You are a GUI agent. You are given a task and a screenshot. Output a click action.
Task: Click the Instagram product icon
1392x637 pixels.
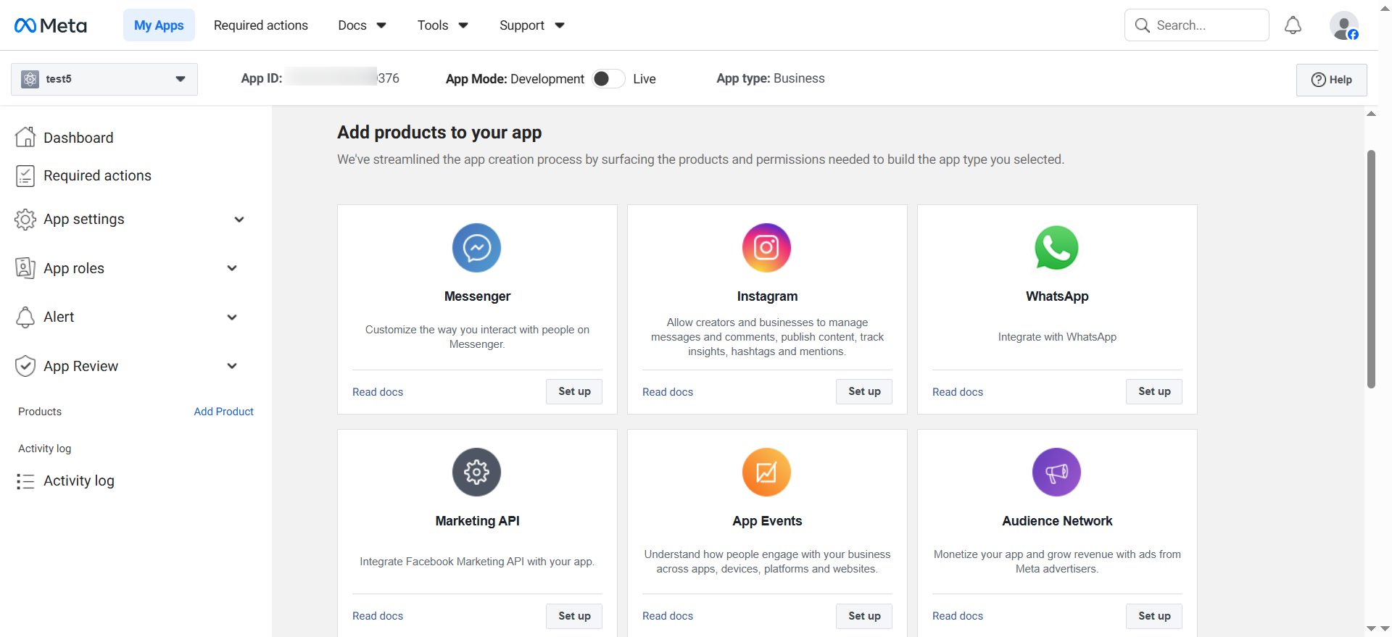(766, 248)
